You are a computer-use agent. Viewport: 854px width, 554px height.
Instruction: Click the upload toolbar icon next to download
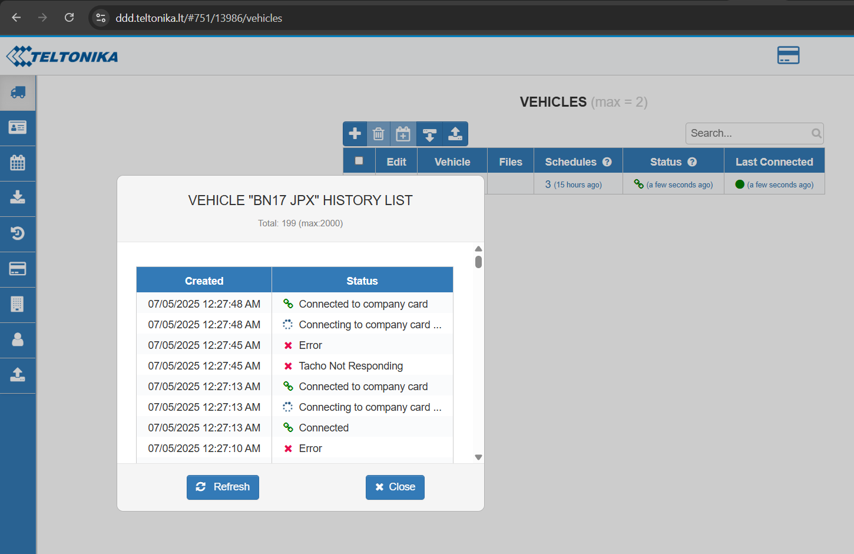click(455, 134)
